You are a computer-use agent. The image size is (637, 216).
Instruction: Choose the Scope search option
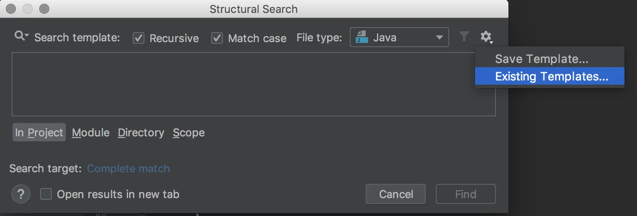[x=189, y=133]
